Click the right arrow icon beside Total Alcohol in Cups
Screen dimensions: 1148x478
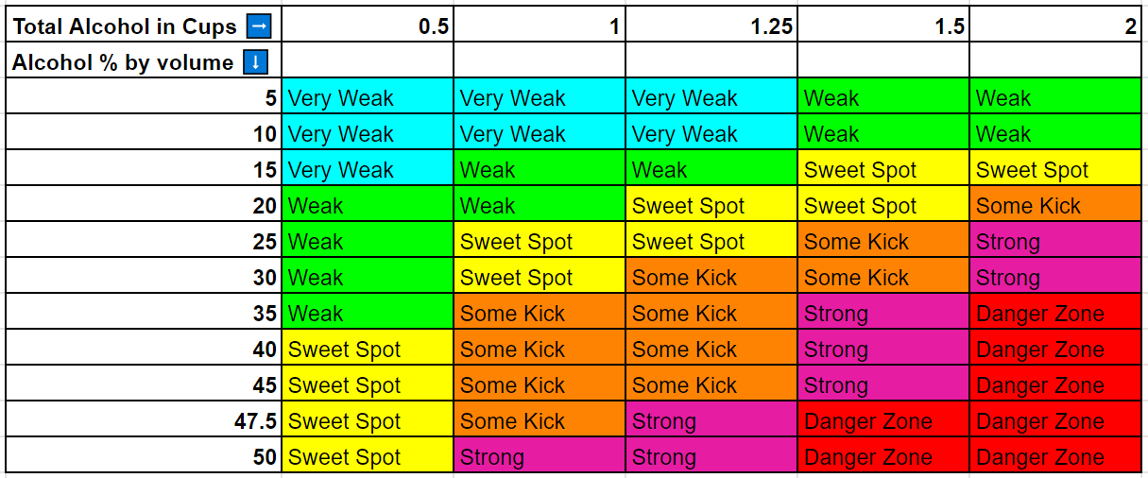[258, 26]
